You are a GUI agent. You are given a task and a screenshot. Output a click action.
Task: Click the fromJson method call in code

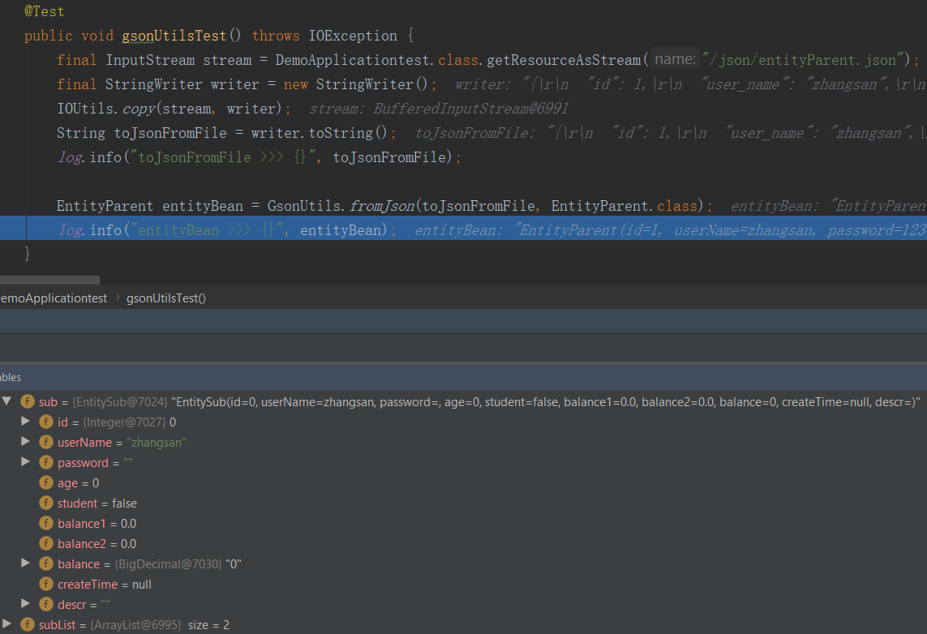coord(381,206)
